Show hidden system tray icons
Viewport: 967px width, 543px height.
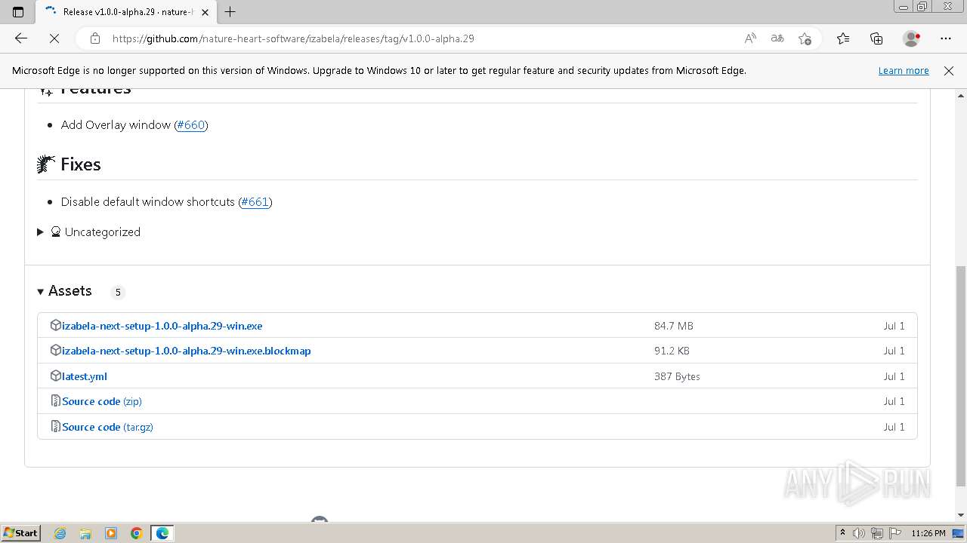coord(842,533)
